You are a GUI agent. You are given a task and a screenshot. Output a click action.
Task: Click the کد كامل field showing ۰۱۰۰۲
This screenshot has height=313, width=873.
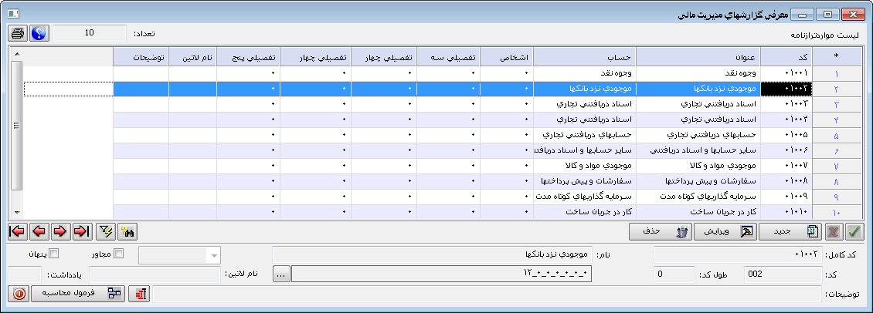pyautogui.click(x=737, y=254)
